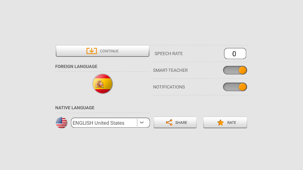Image resolution: width=303 pixels, height=170 pixels.
Task: Click the speech rate value field showing 0
Action: click(235, 54)
